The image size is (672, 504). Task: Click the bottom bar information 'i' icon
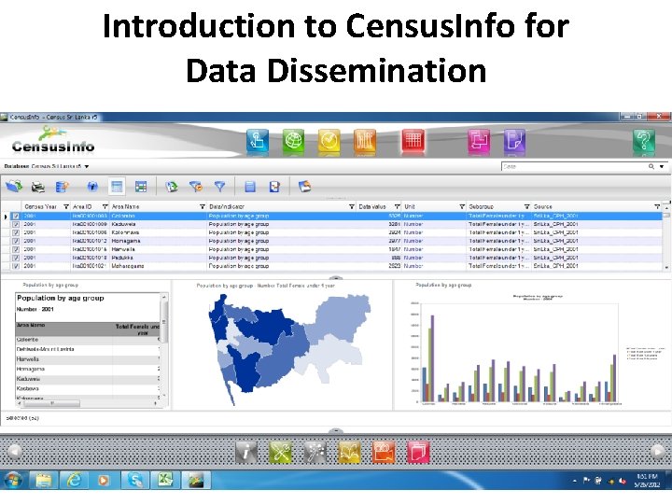[246, 452]
